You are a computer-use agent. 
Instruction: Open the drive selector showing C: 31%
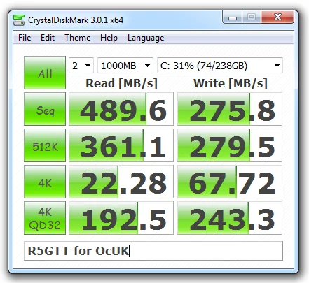[220, 66]
